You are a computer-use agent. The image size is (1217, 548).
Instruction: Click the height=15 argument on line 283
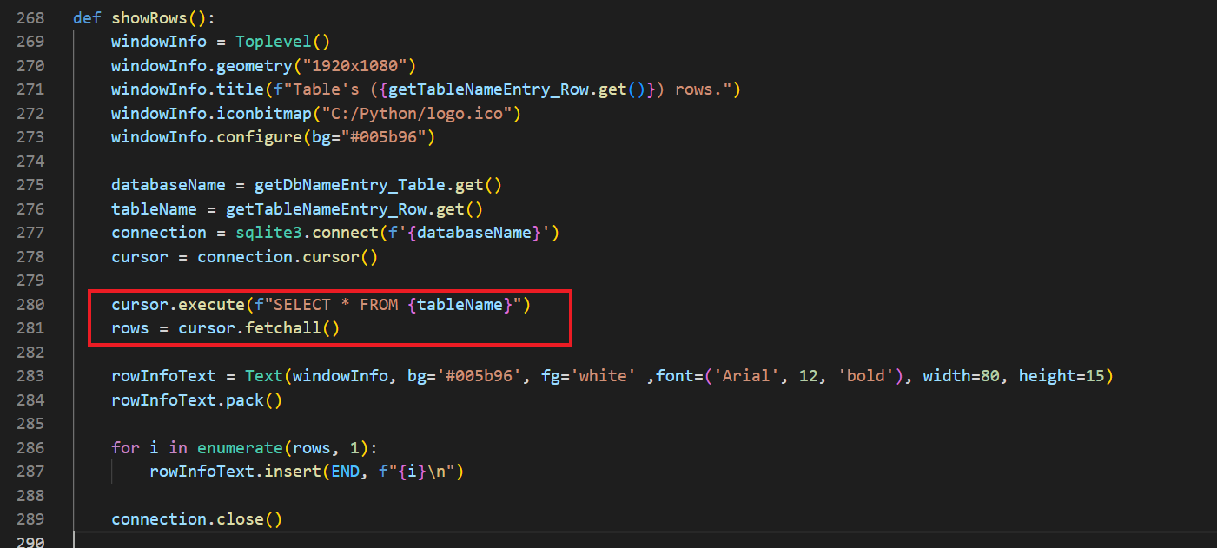point(1061,376)
